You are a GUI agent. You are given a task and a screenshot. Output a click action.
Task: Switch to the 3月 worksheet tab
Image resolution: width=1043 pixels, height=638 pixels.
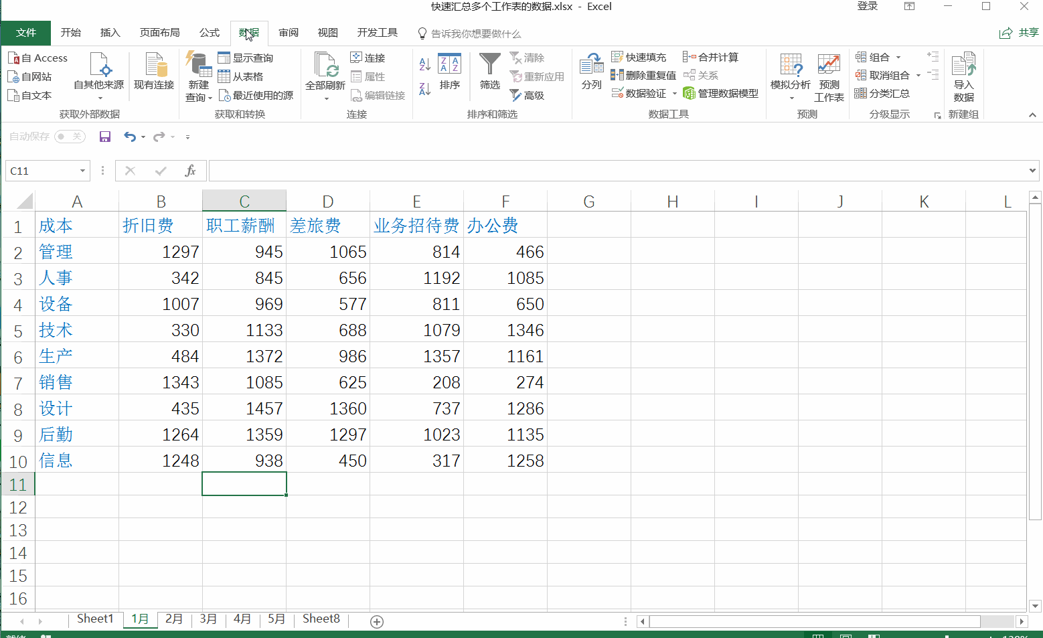coord(208,619)
